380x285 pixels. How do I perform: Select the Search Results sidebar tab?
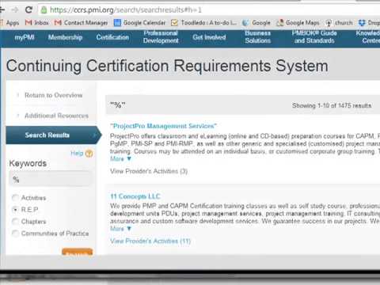click(x=54, y=135)
